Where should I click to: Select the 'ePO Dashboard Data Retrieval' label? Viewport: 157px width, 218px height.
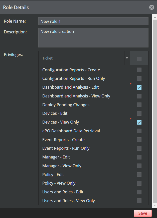(x=71, y=131)
